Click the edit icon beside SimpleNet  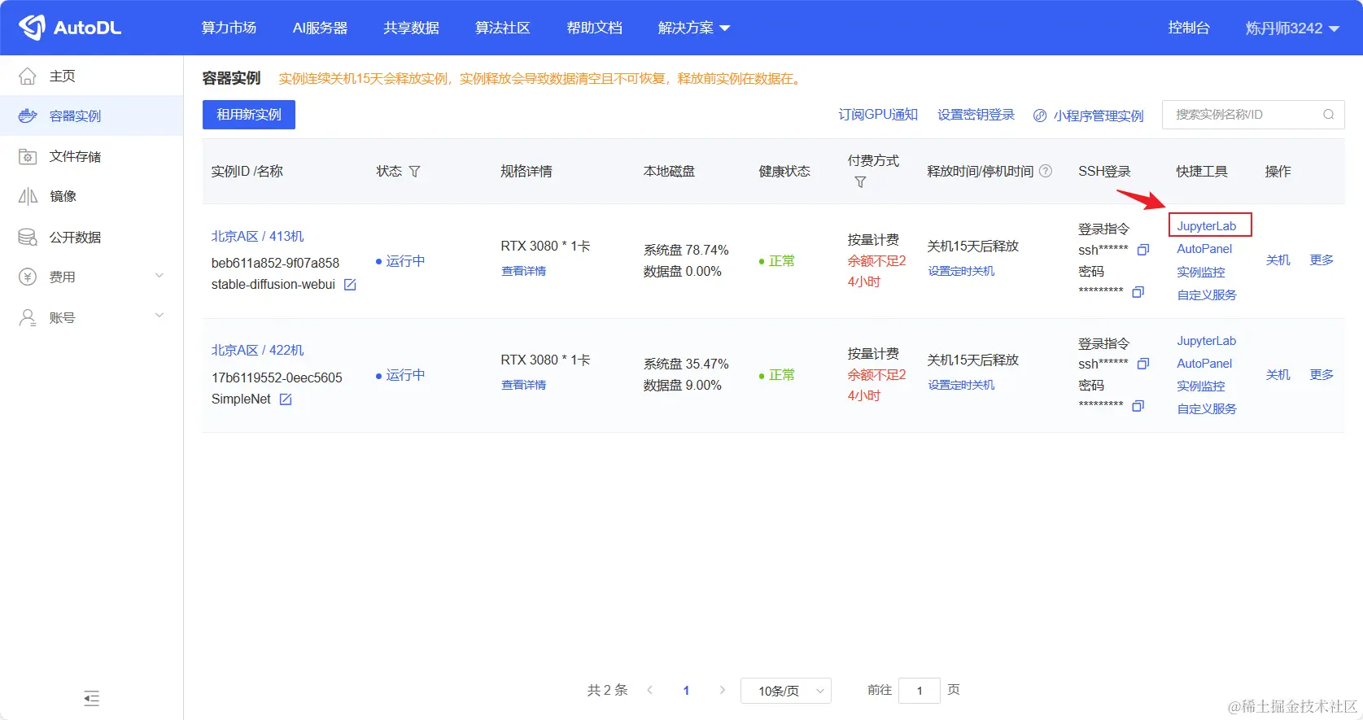pyautogui.click(x=286, y=399)
